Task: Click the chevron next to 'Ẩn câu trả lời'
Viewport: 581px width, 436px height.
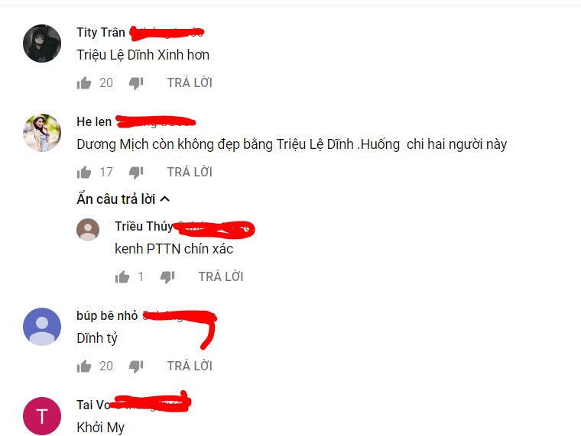Action: [x=165, y=199]
